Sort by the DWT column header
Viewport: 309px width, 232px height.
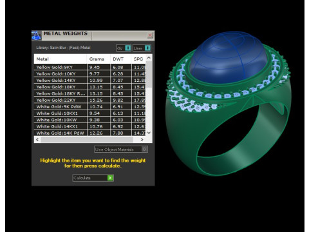[120, 59]
